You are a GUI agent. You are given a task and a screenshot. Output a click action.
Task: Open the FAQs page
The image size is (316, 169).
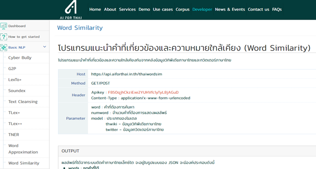tap(277, 9)
